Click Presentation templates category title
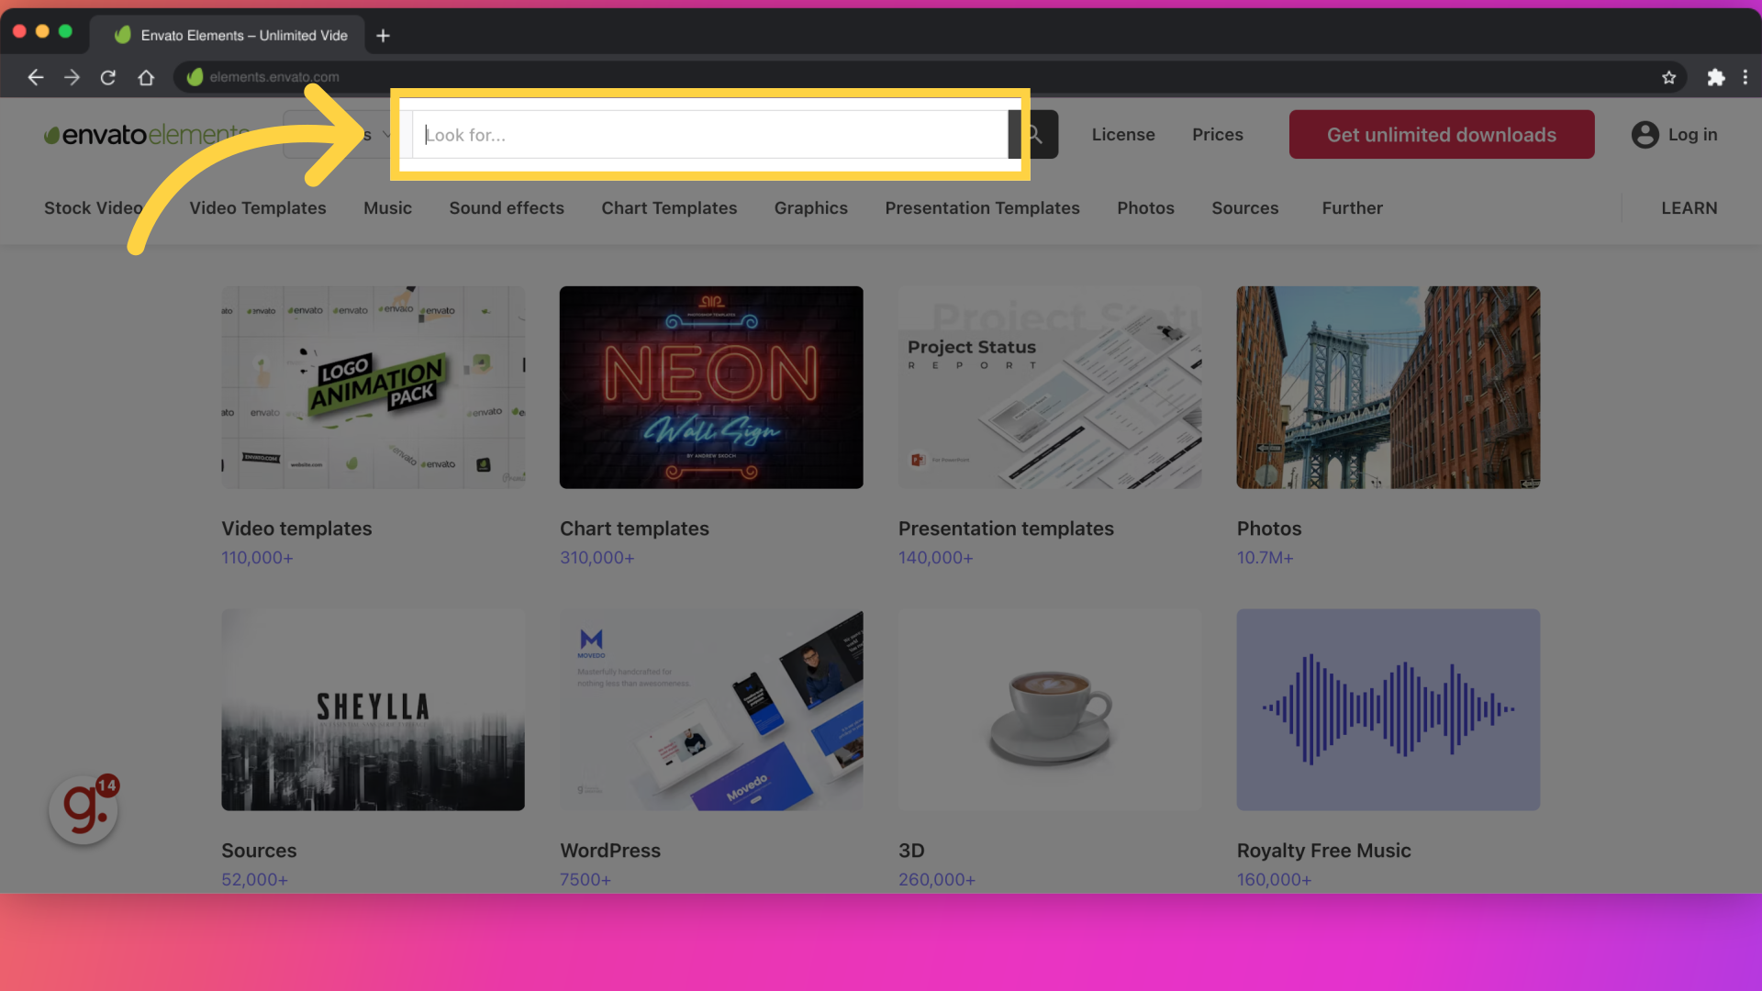1762x991 pixels. pyautogui.click(x=1006, y=529)
